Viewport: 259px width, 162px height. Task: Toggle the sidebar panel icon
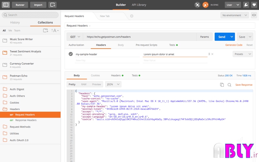point(6,5)
